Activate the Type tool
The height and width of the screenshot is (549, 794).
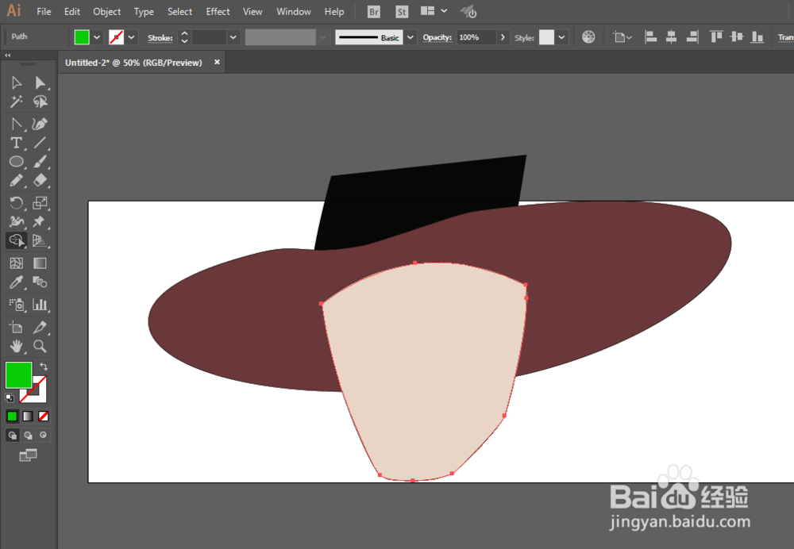[x=16, y=143]
